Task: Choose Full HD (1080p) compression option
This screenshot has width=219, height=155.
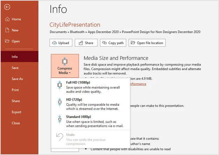Action: [x=91, y=87]
